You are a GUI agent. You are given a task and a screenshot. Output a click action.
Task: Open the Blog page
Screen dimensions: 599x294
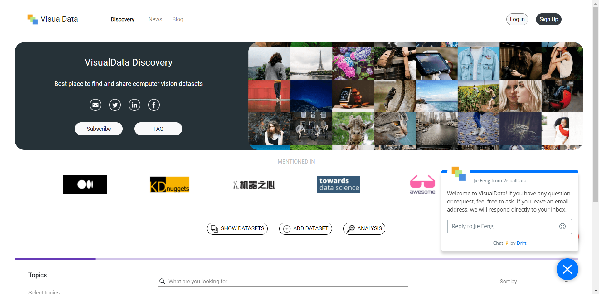(x=178, y=19)
